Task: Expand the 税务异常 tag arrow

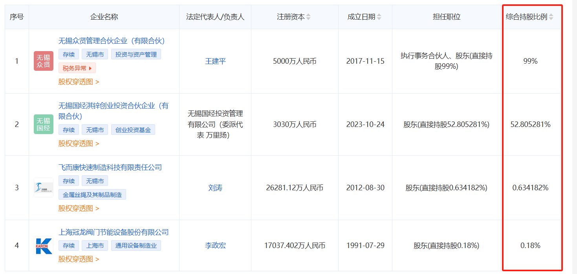Action: pyautogui.click(x=90, y=68)
